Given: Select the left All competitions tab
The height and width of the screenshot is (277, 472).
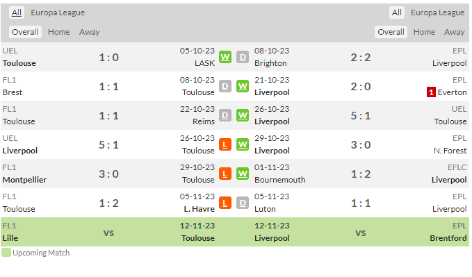Looking at the screenshot, I should pyautogui.click(x=17, y=12).
